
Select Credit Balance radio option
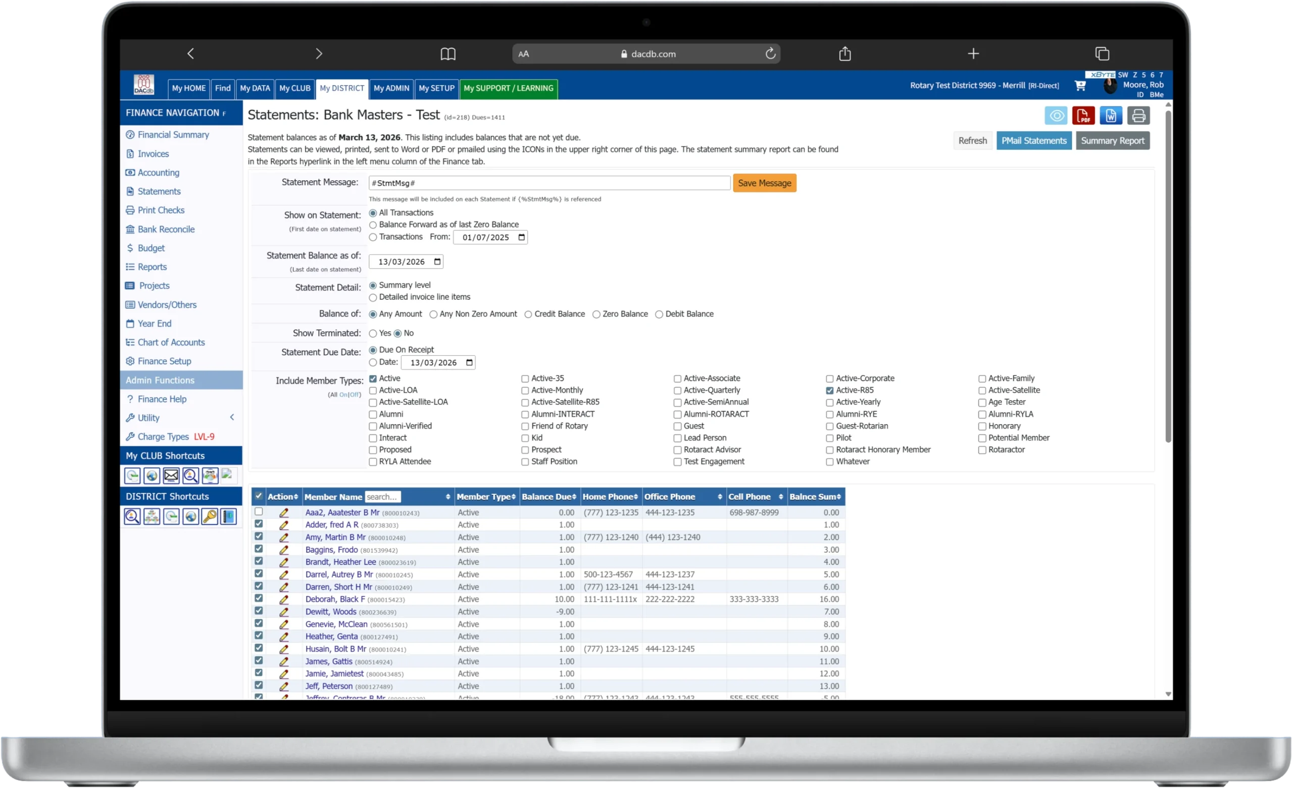click(528, 314)
